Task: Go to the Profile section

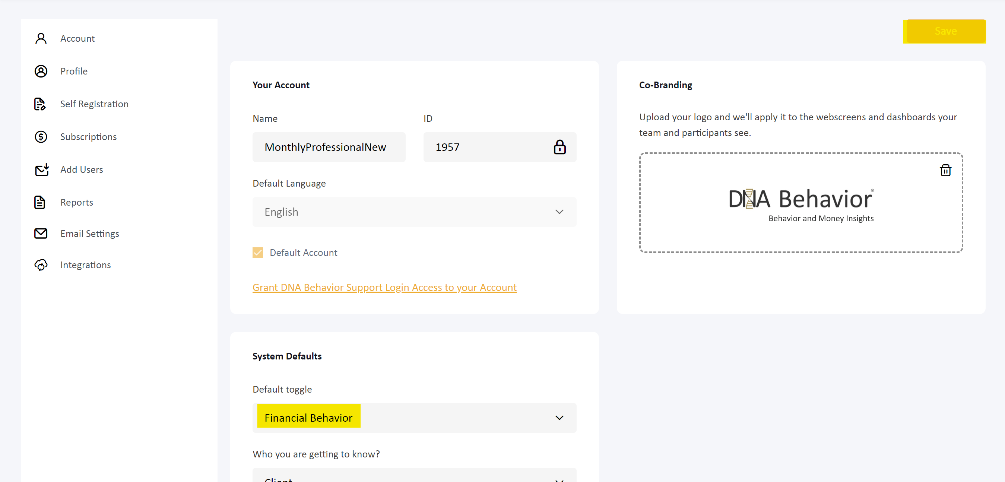Action: tap(74, 71)
